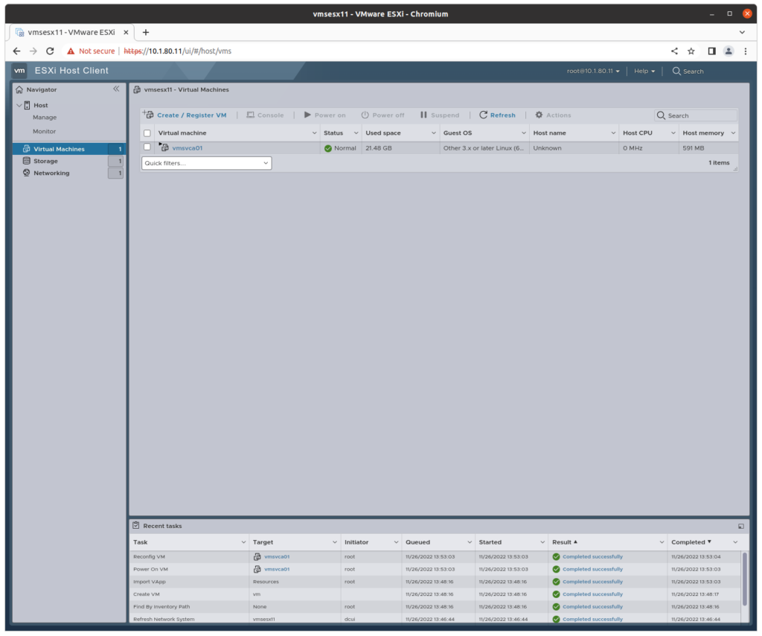Open Host name column options arrow

click(x=613, y=133)
